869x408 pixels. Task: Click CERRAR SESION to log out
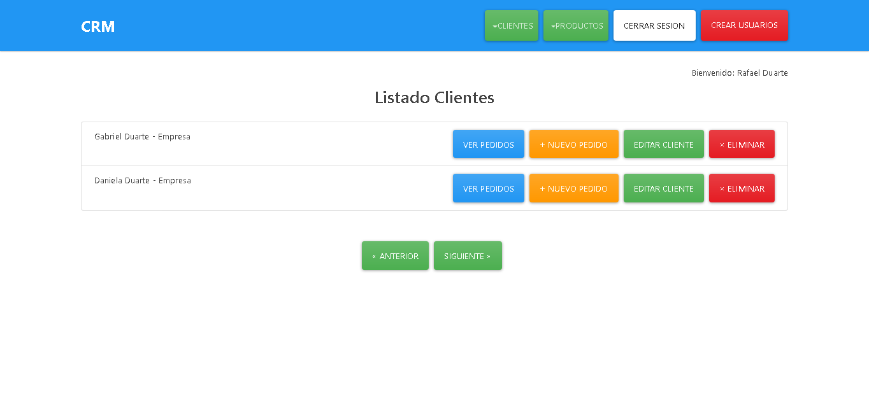654,25
